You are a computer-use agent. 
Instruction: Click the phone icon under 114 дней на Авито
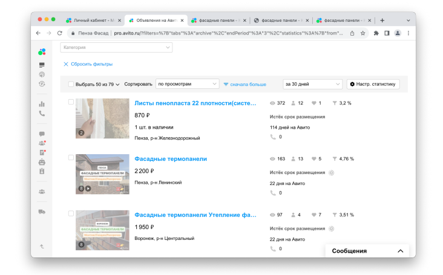coord(273,137)
